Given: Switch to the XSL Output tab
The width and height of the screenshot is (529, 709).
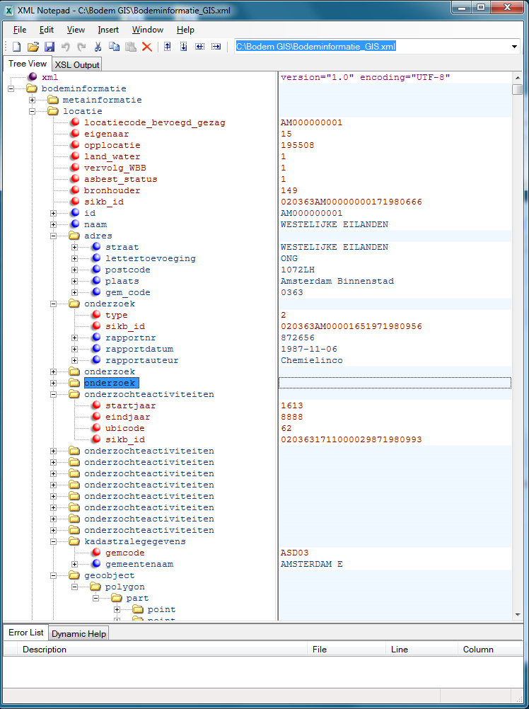Looking at the screenshot, I should click(77, 64).
